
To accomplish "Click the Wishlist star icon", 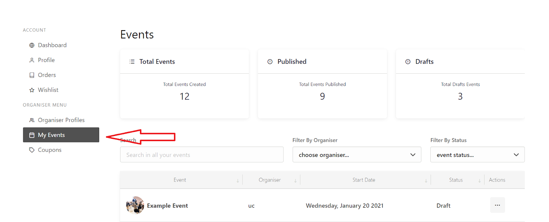I will coord(32,90).
